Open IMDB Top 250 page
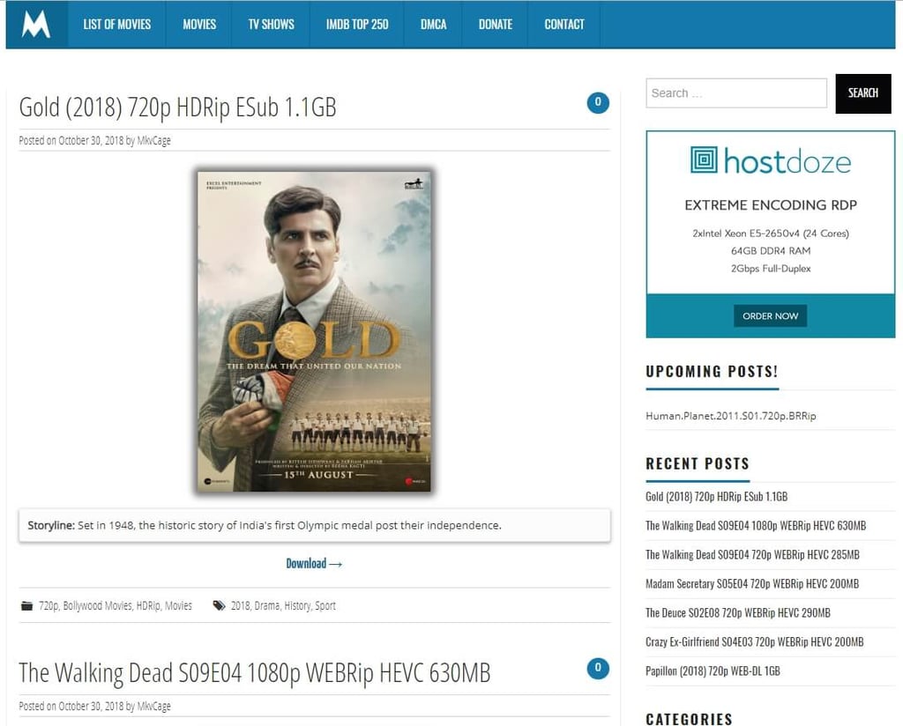 [x=357, y=24]
